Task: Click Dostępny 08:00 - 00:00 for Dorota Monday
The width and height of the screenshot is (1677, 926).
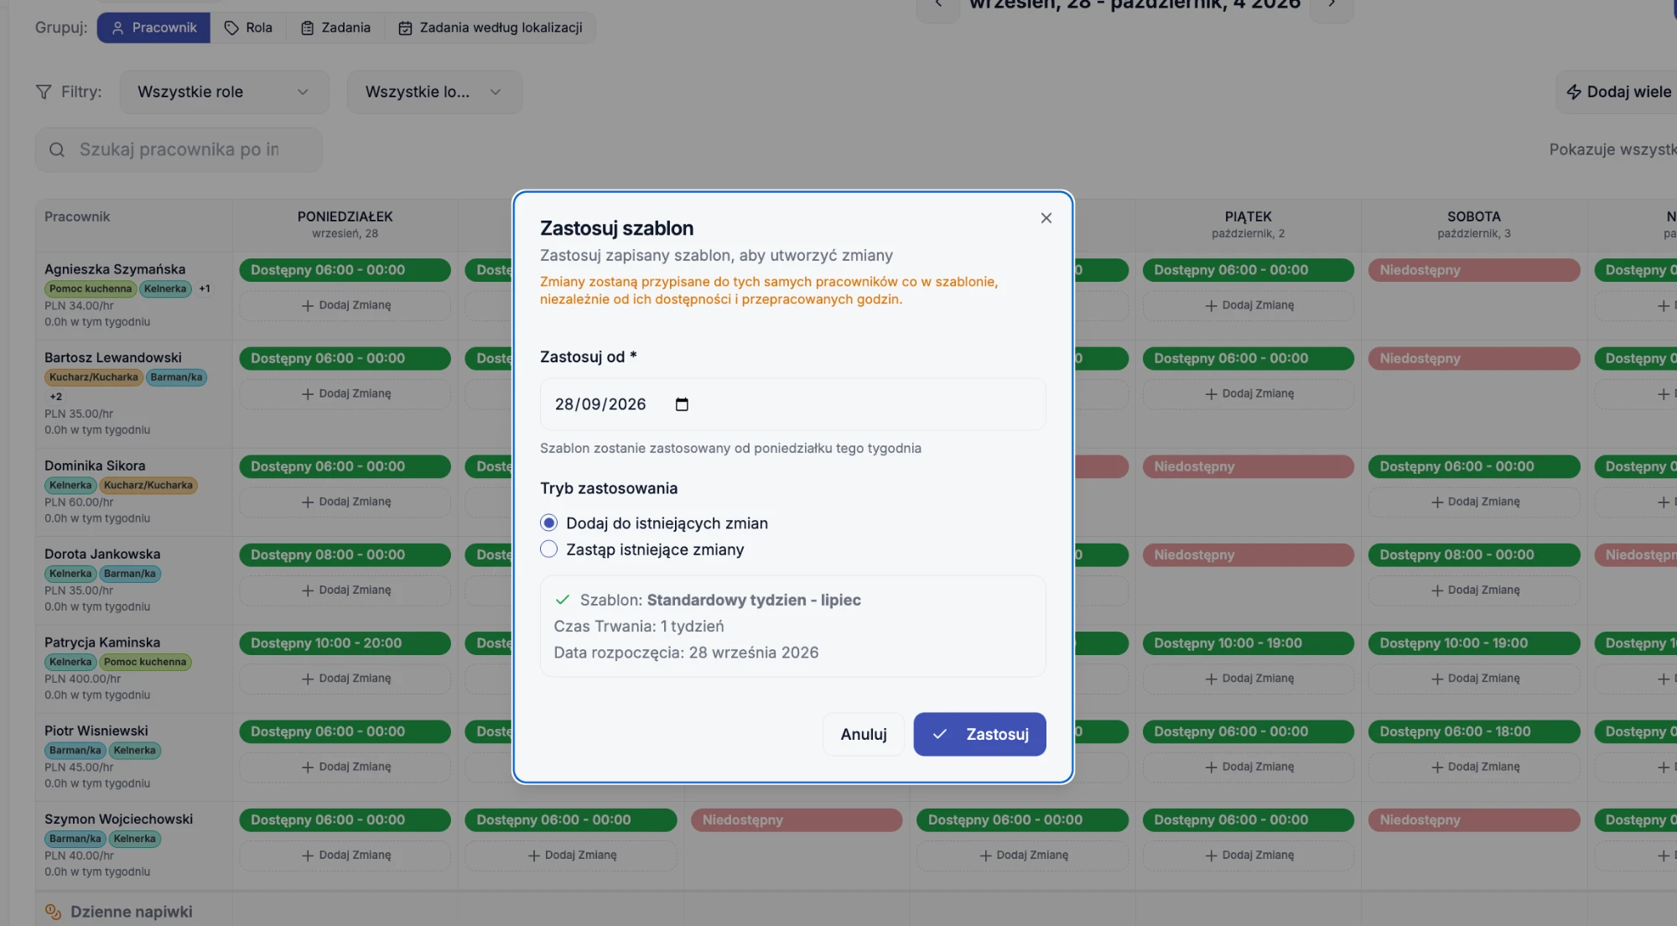Action: pos(345,554)
